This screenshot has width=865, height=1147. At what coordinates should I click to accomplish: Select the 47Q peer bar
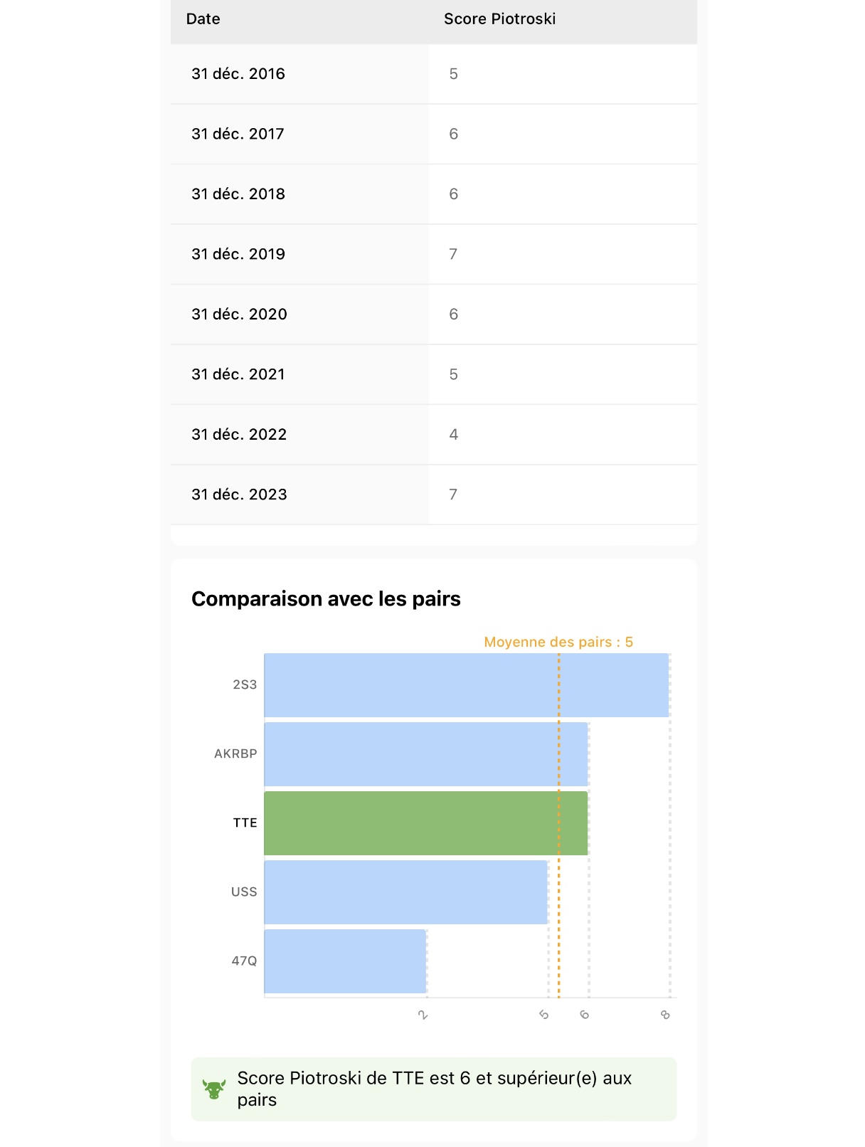point(345,961)
